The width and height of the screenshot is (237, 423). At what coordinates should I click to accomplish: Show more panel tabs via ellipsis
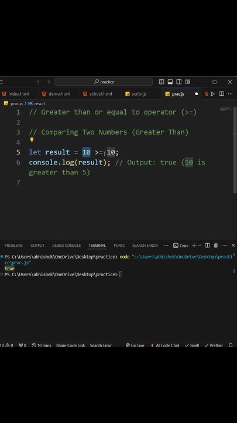166,246
